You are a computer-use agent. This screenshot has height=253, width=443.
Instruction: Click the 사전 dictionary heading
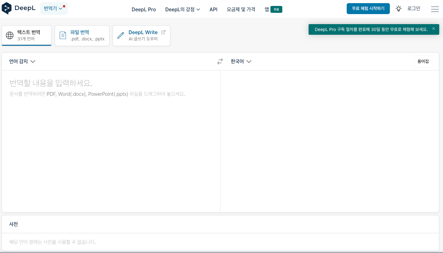click(13, 224)
